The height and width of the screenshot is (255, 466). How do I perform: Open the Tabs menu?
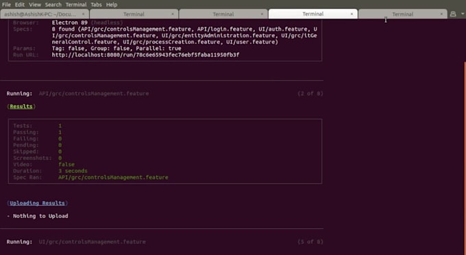(96, 5)
